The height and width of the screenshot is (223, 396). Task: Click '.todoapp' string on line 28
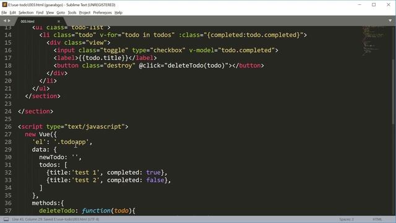72,142
